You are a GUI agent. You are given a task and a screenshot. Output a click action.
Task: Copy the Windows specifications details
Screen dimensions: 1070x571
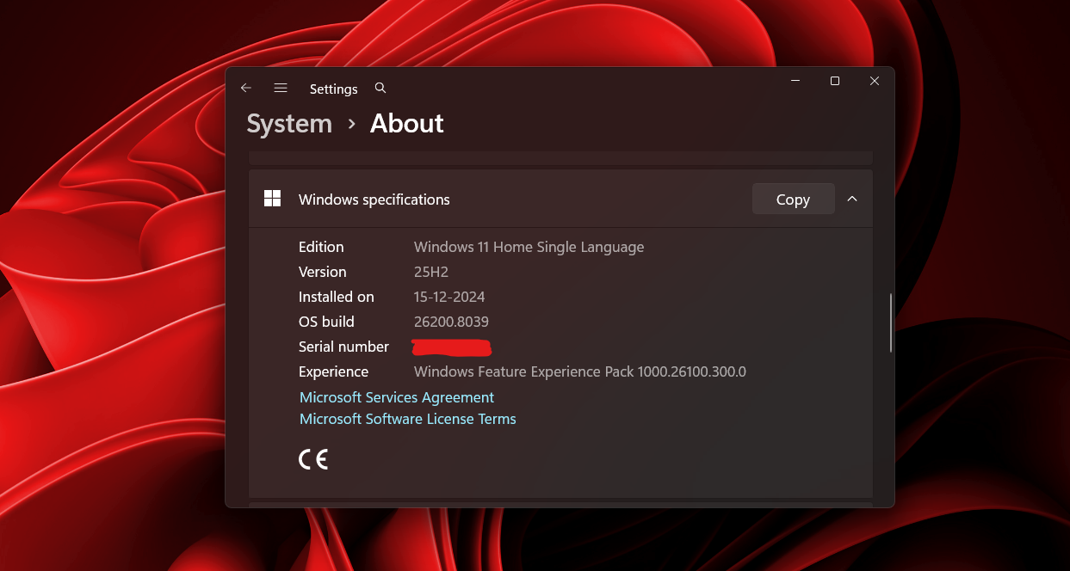tap(793, 199)
